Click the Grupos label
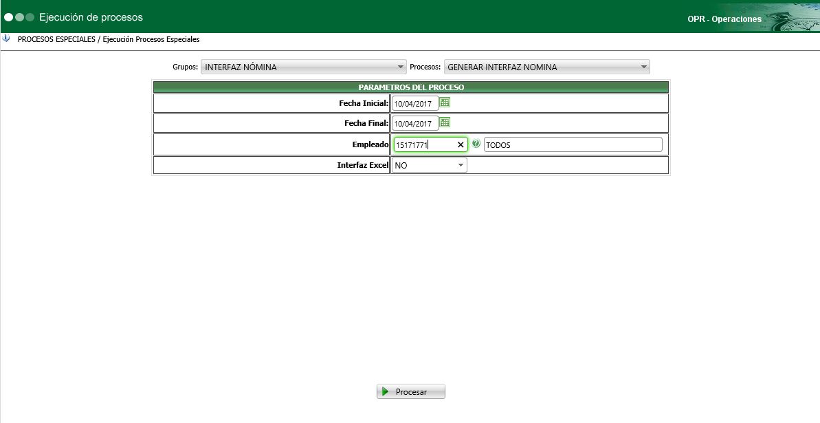Image resolution: width=820 pixels, height=423 pixels. (185, 67)
